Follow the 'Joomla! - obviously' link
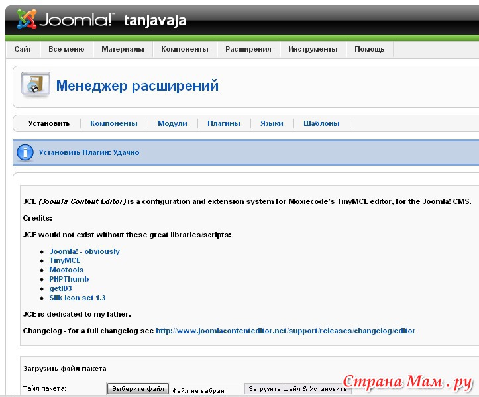The height and width of the screenshot is (397, 479). pos(84,251)
